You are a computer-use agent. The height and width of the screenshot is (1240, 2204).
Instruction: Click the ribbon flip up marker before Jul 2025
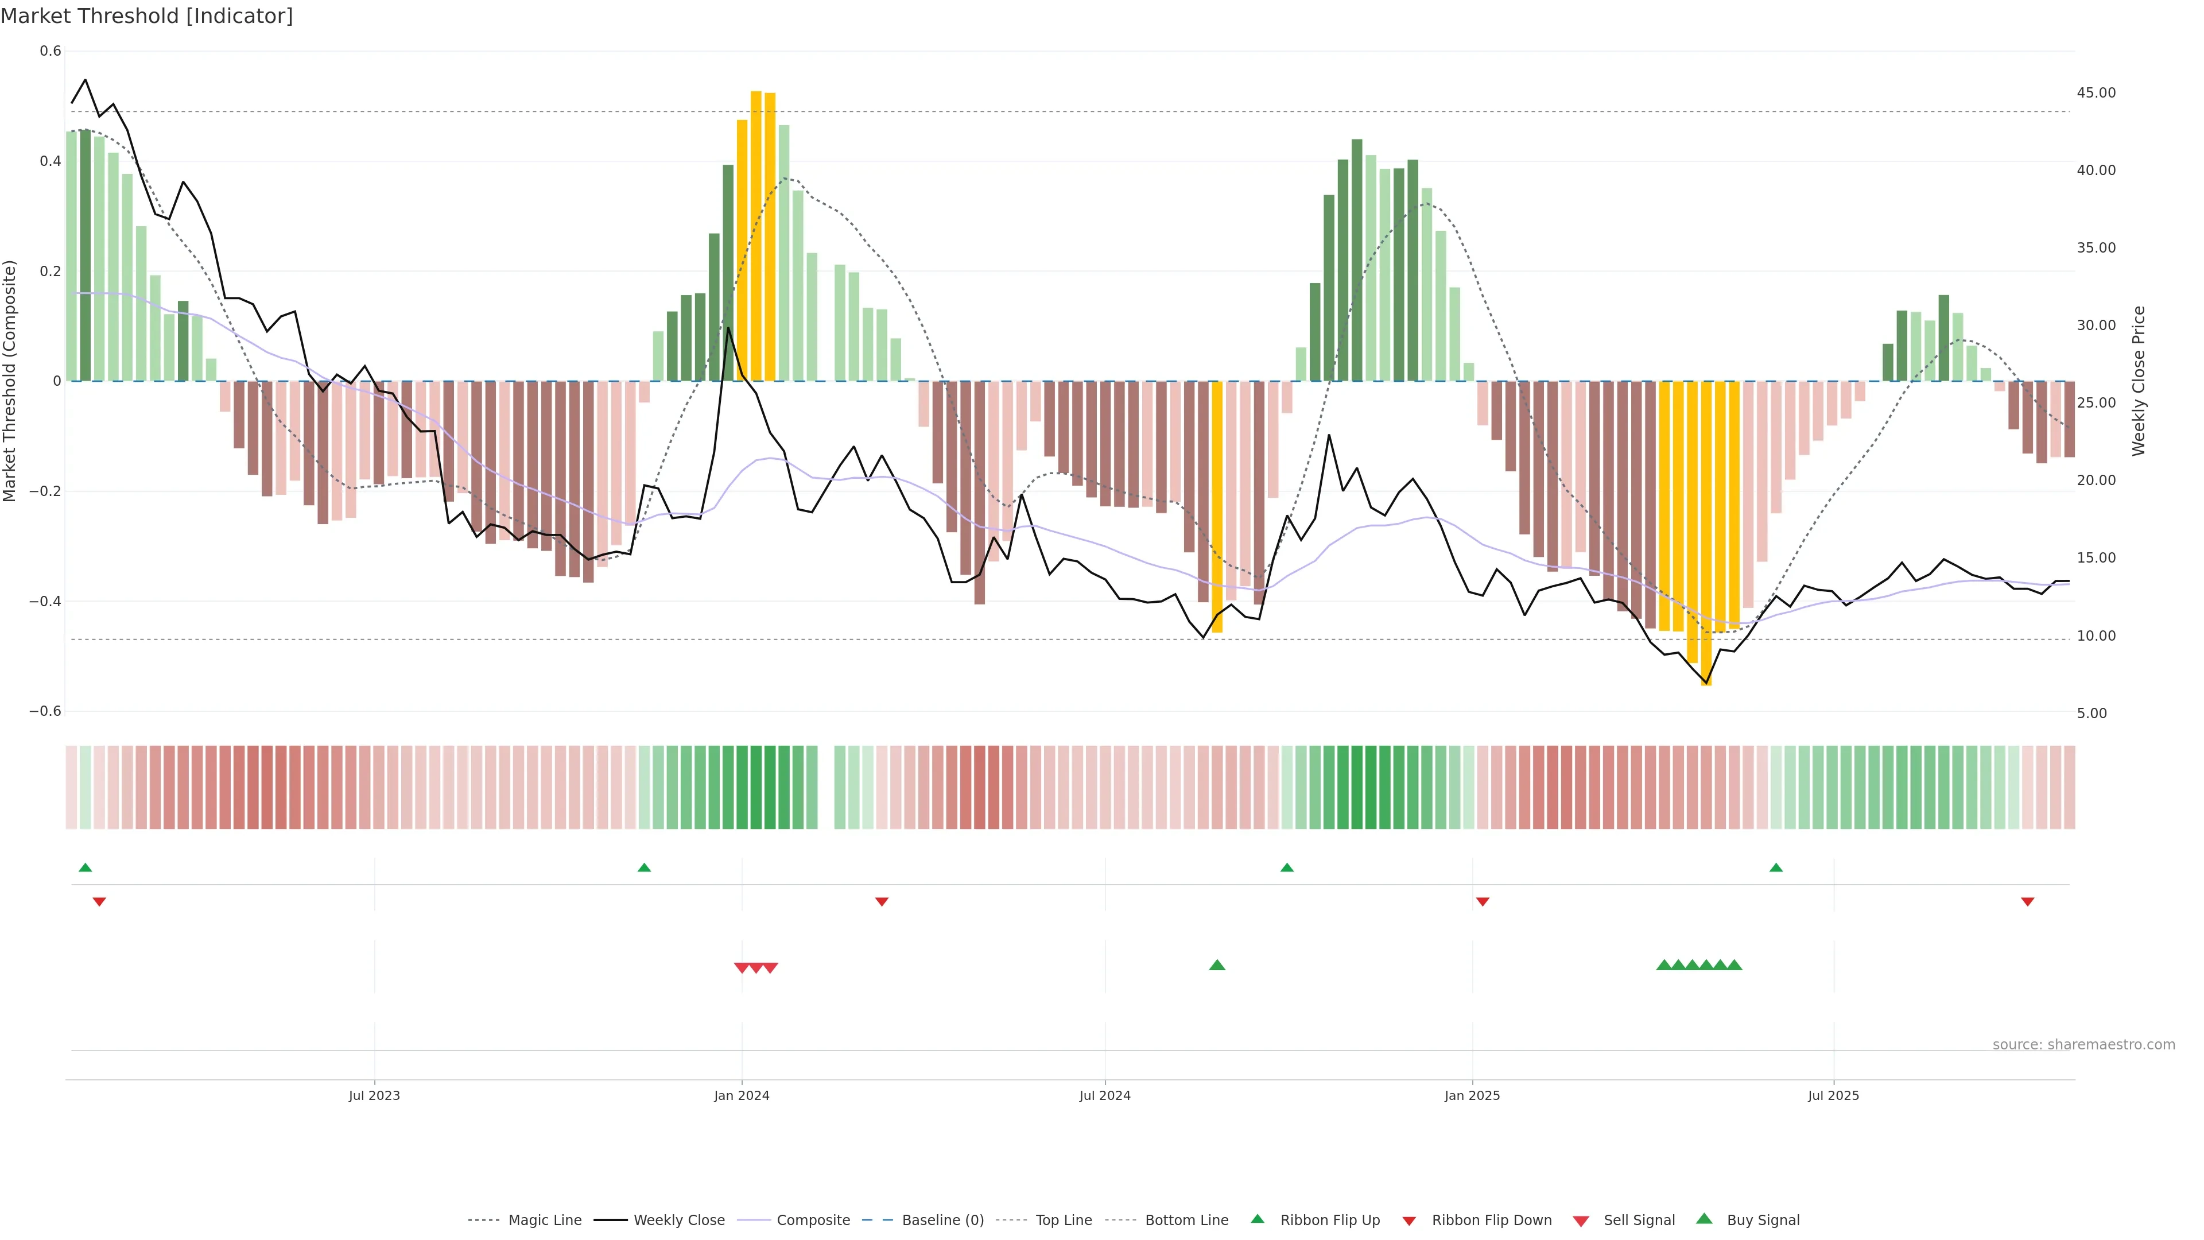(x=1775, y=868)
